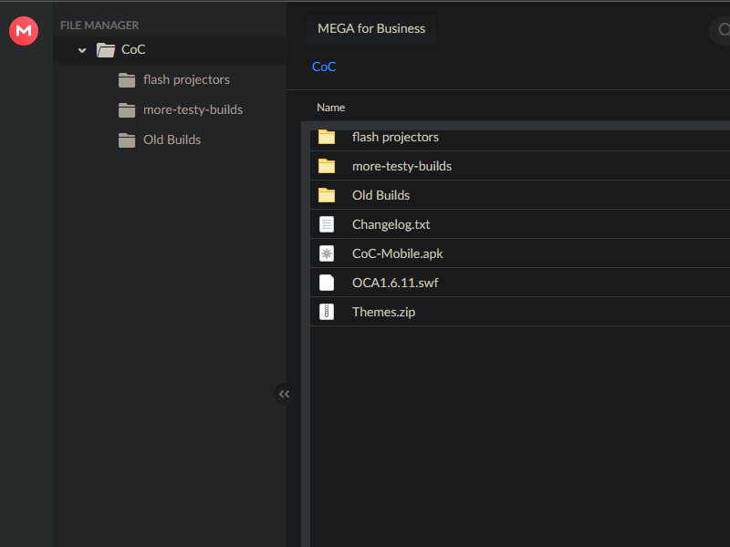Screen dimensions: 730x547
Task: Click flash projectors folder icon in file list
Action: tap(327, 138)
